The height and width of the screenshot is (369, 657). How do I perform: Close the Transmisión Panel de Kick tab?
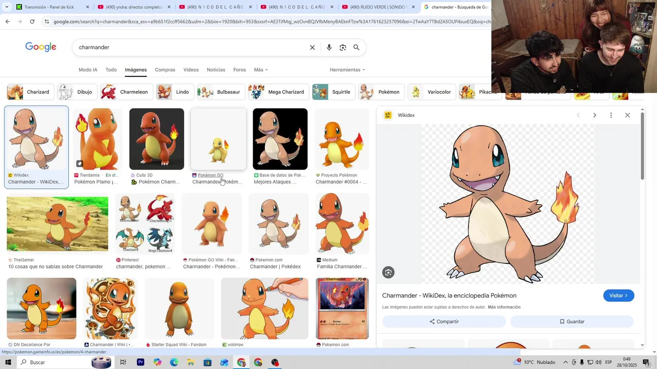pyautogui.click(x=88, y=7)
